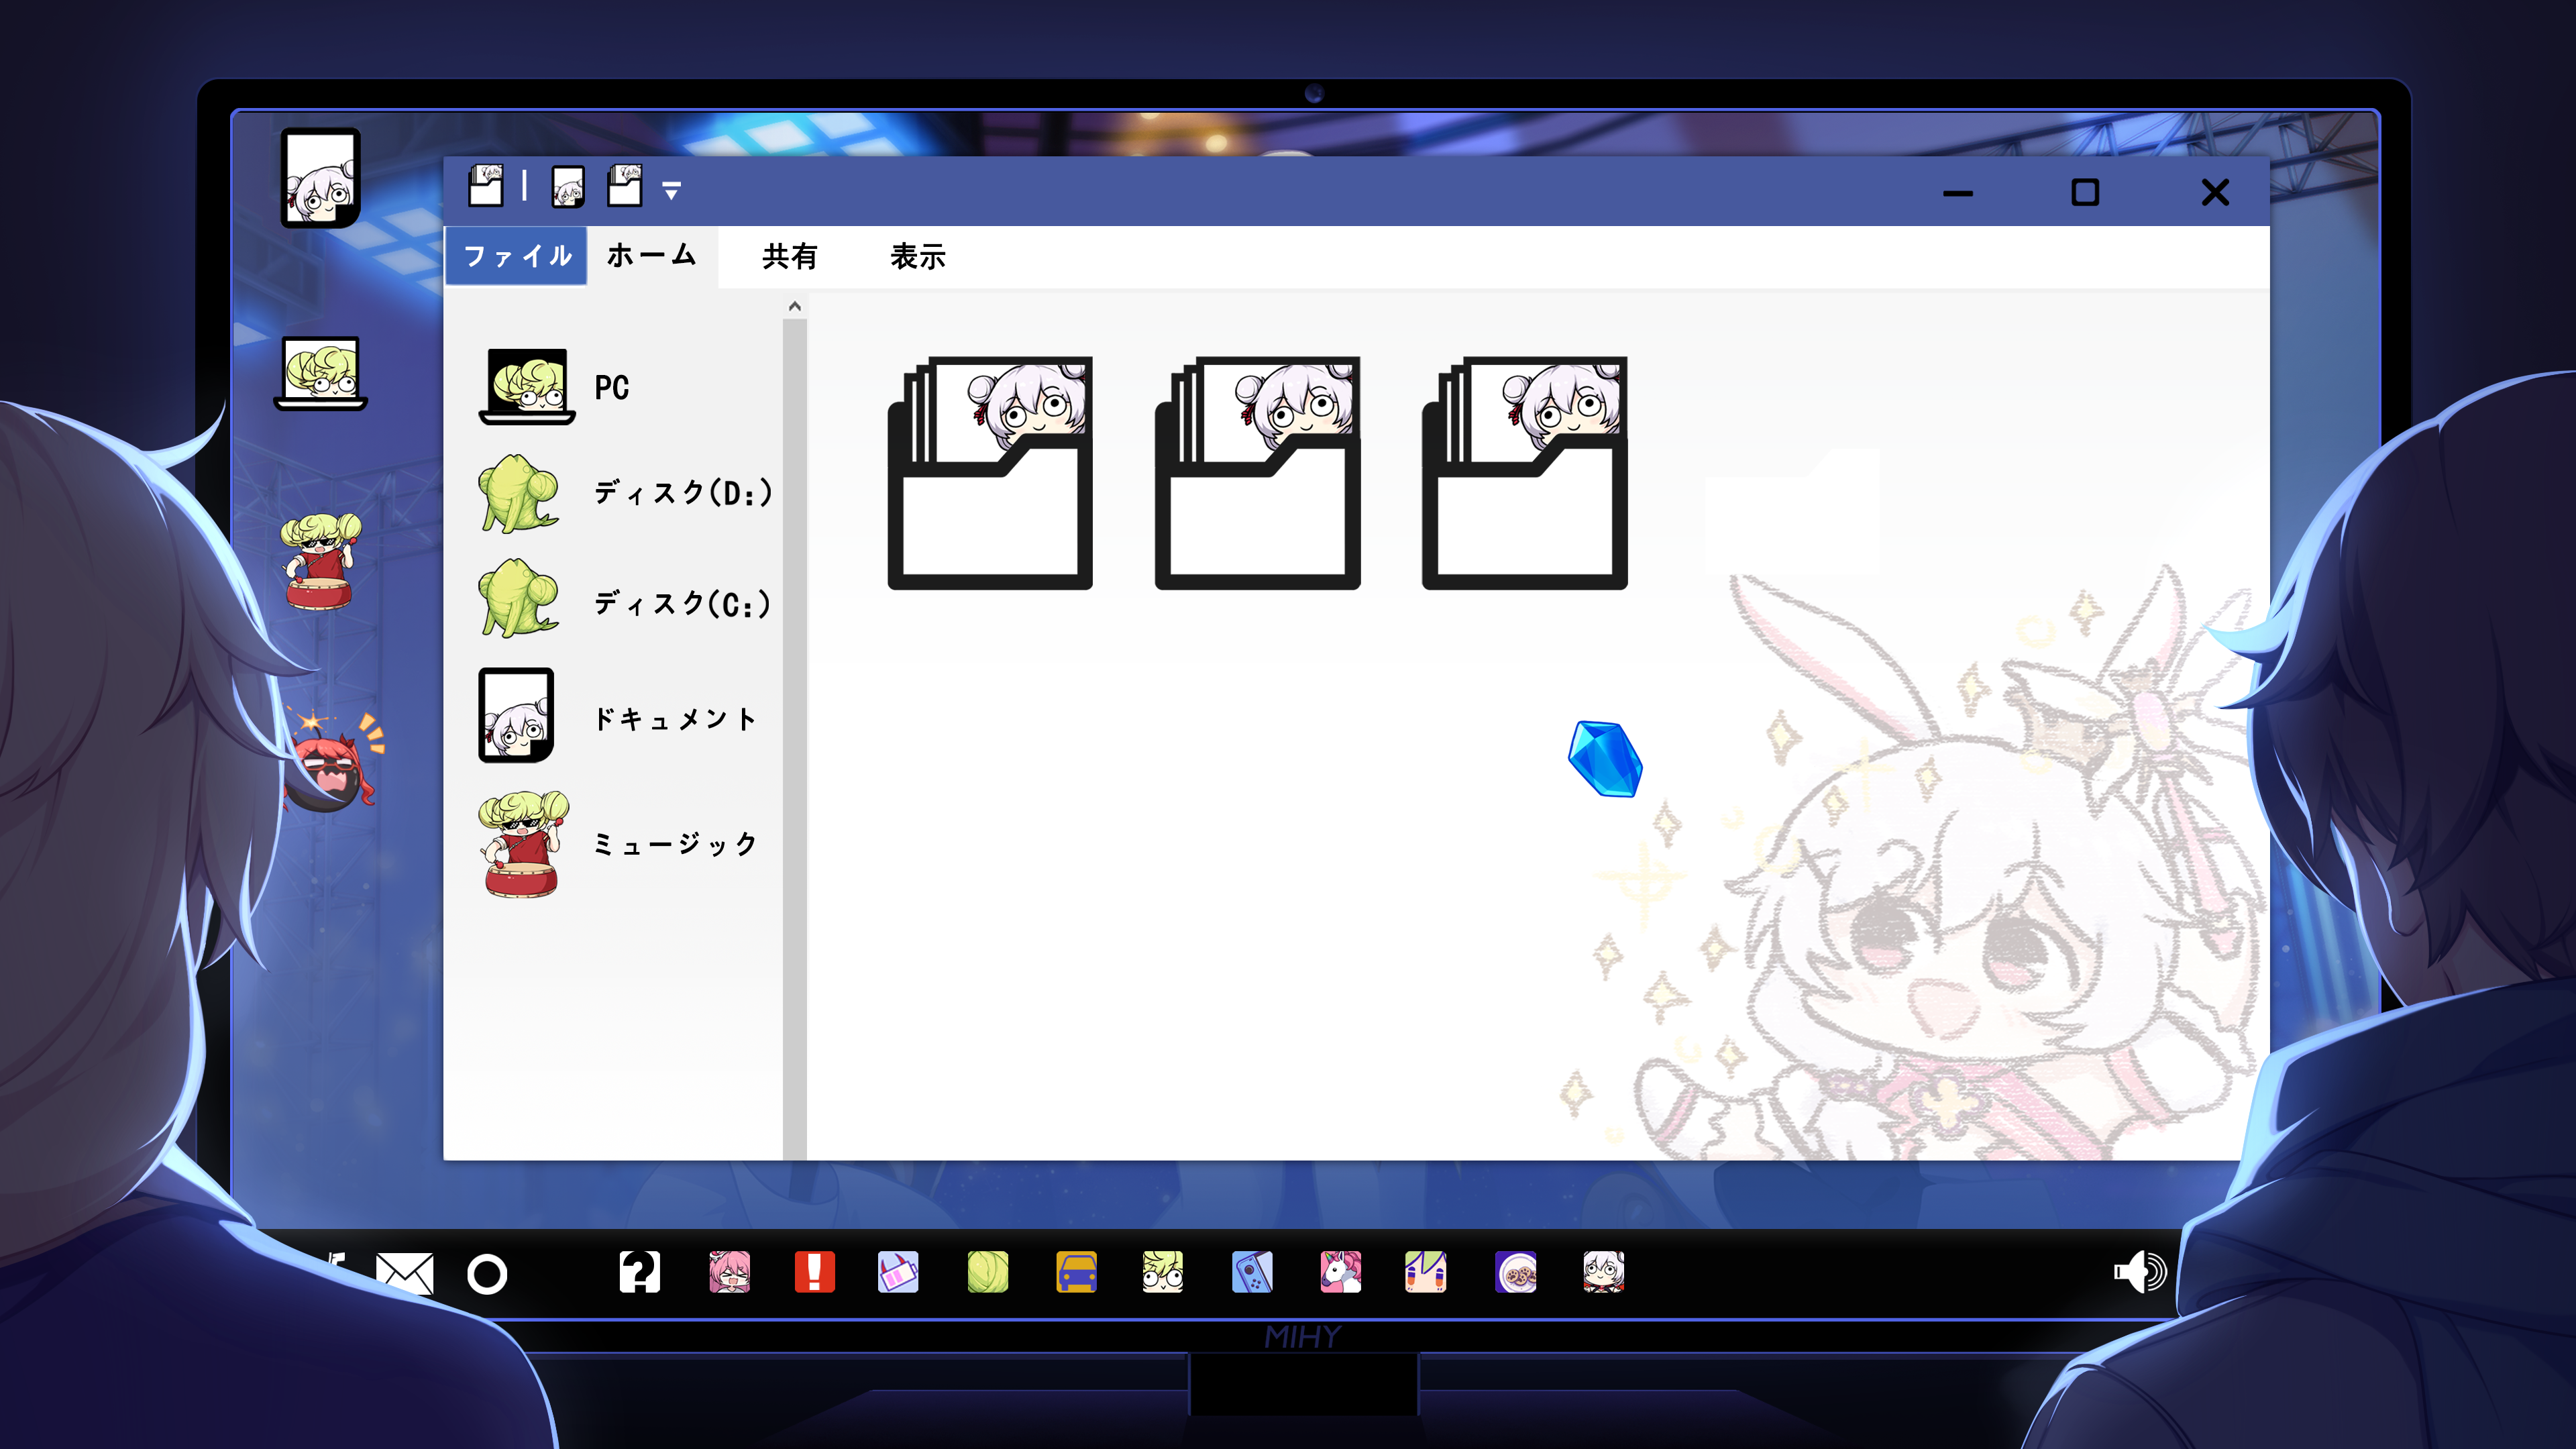The image size is (2576, 1449).
Task: Open the yellow car taskbar icon
Action: point(1076,1272)
